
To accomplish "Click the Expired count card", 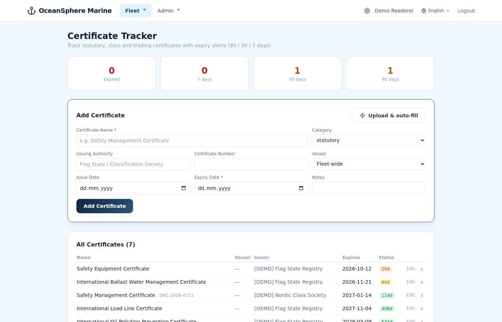I will (112, 74).
